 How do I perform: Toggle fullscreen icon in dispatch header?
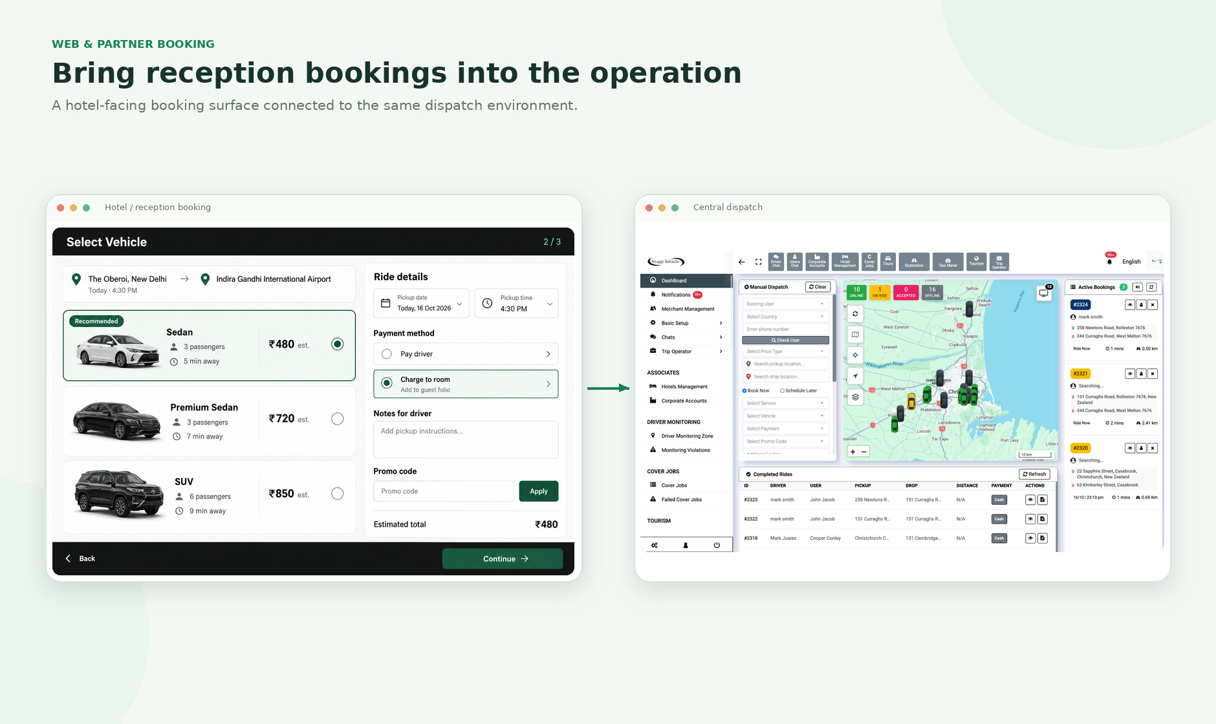coord(758,262)
